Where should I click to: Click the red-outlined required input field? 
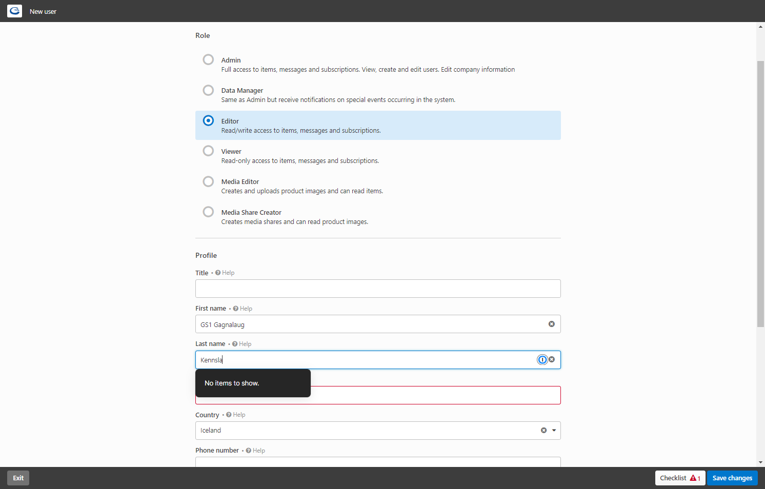[x=378, y=395]
